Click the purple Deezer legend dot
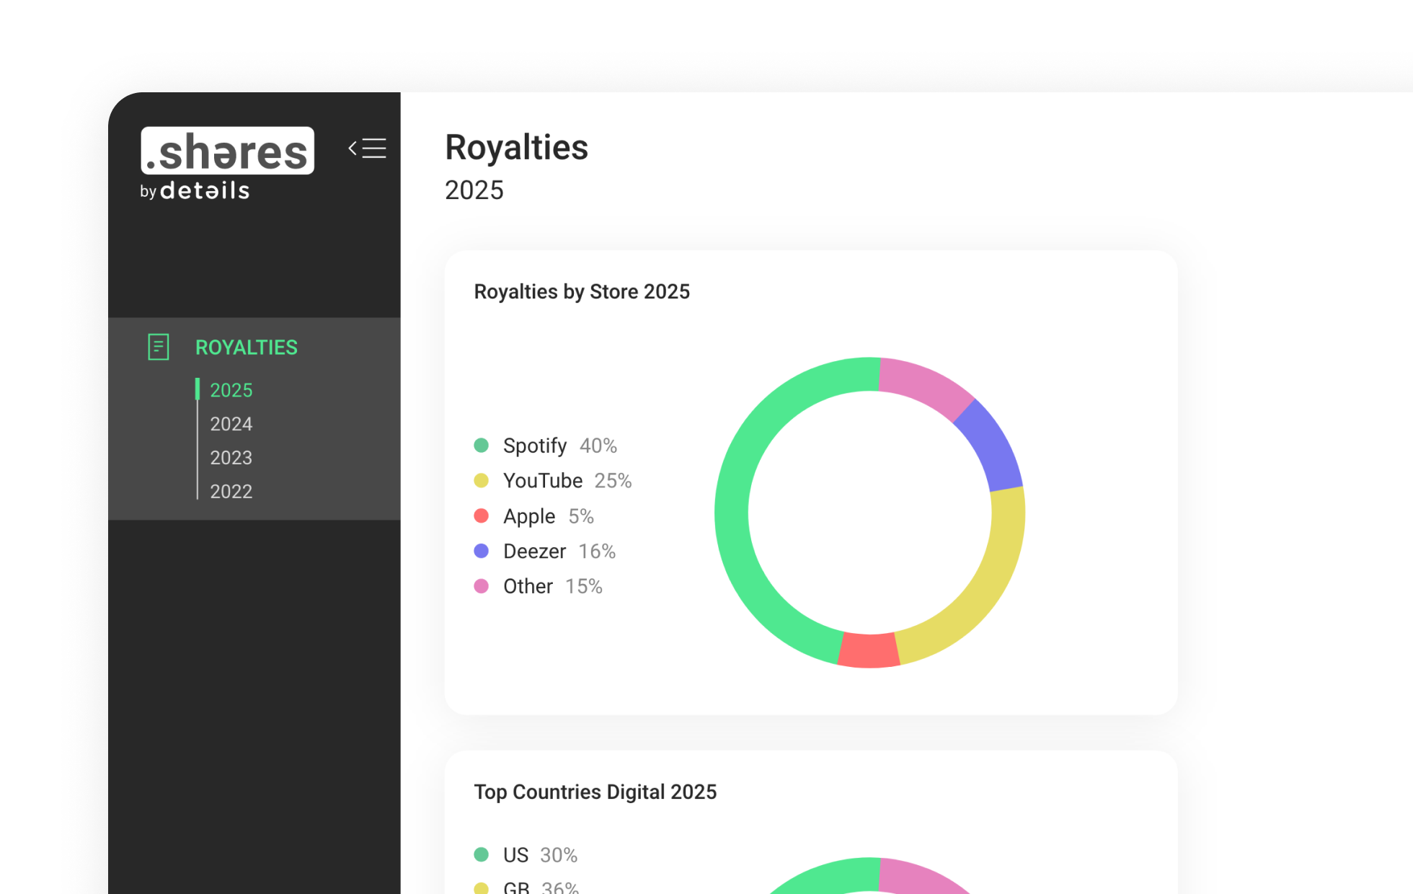Image resolution: width=1413 pixels, height=894 pixels. pos(481,552)
